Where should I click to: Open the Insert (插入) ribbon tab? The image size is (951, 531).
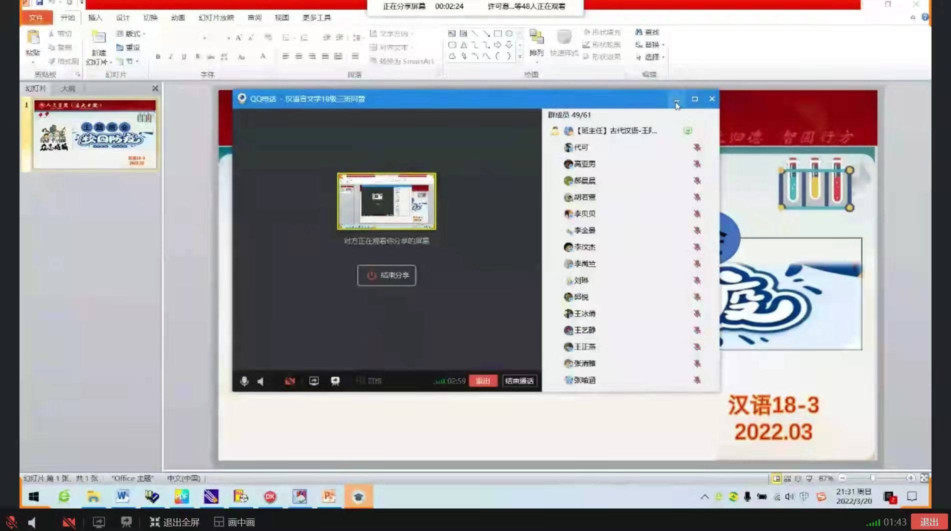pos(95,17)
